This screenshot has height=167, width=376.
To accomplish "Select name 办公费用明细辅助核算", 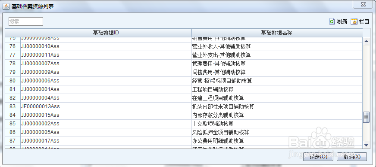I will (x=277, y=141).
